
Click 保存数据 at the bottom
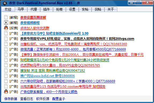tap(11, 99)
